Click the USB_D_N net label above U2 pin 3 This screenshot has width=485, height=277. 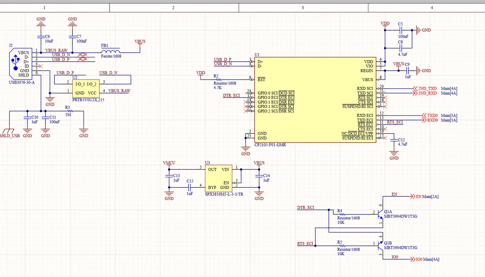(x=108, y=73)
